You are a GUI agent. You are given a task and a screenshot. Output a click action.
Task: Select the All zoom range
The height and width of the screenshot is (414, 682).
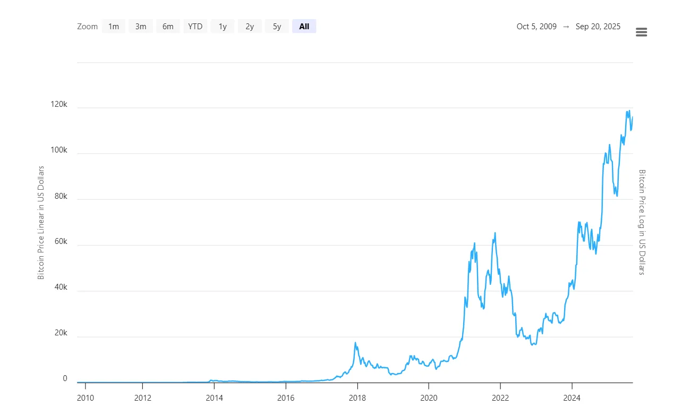point(304,27)
